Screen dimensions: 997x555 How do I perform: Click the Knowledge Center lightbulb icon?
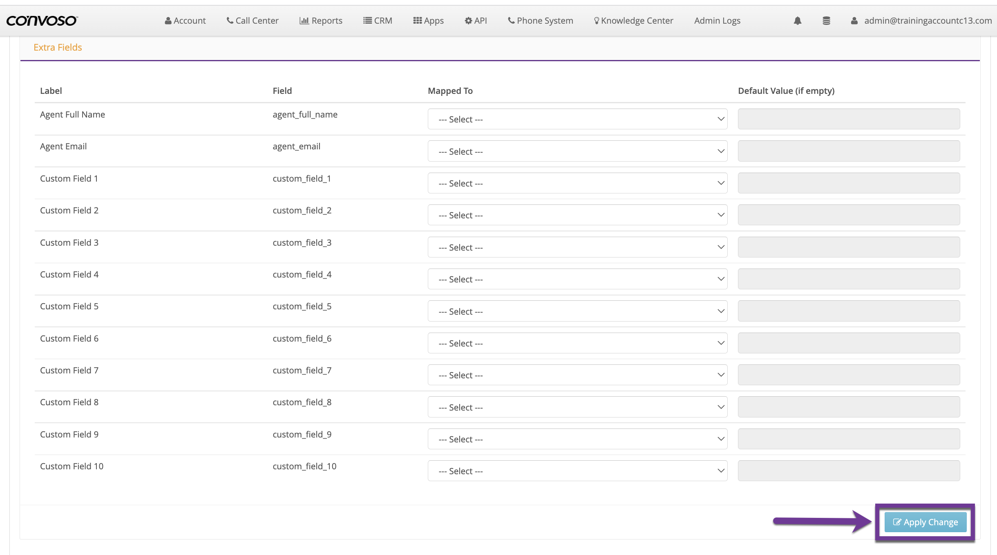pyautogui.click(x=597, y=20)
